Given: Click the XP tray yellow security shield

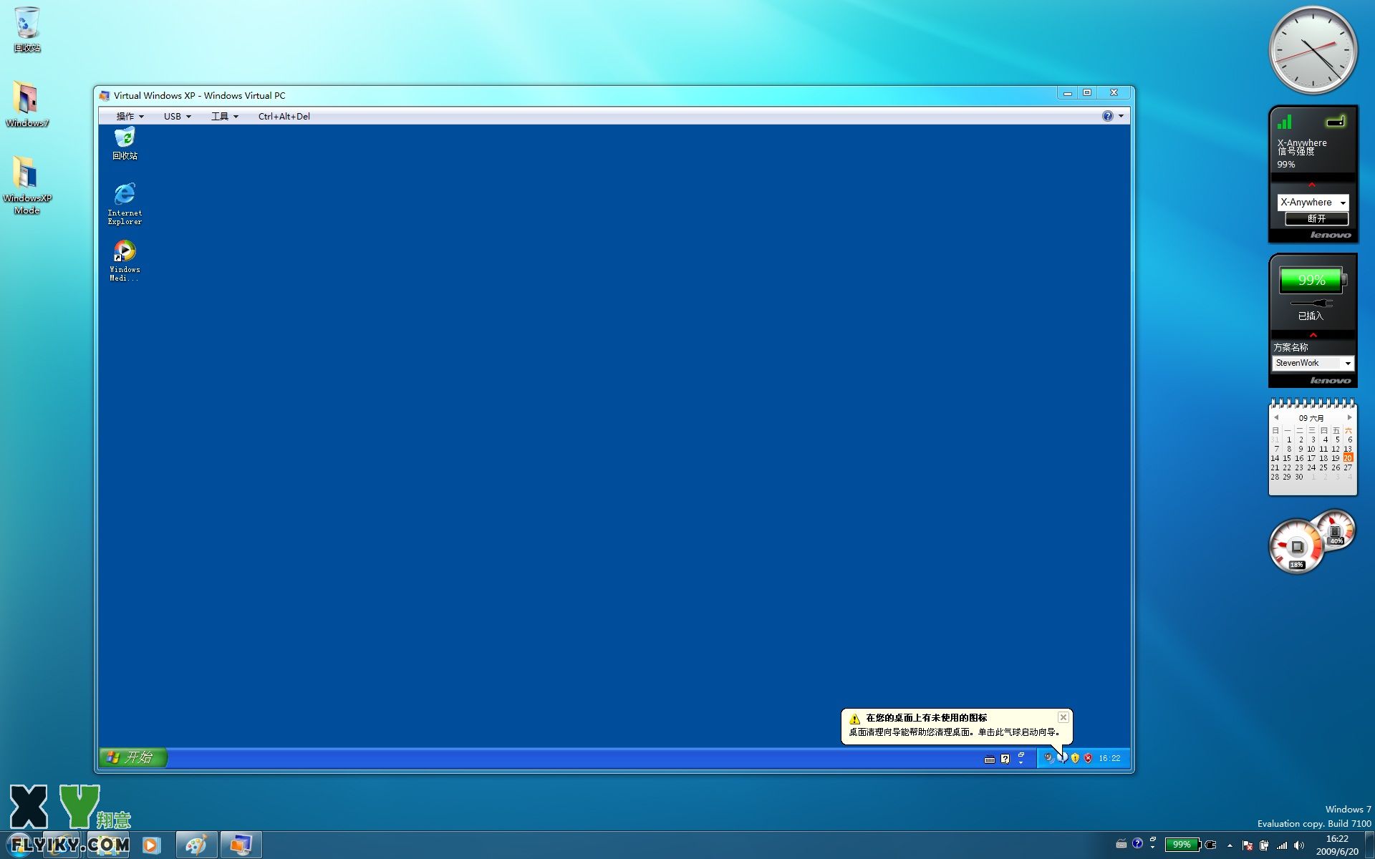Looking at the screenshot, I should pyautogui.click(x=1075, y=758).
